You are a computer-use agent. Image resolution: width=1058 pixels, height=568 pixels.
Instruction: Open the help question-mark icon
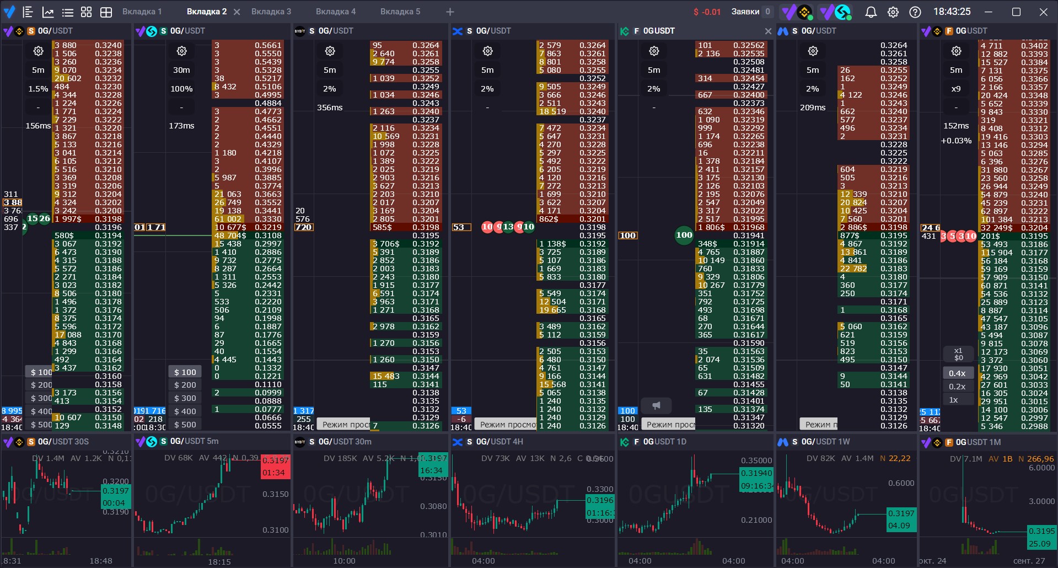tap(915, 12)
